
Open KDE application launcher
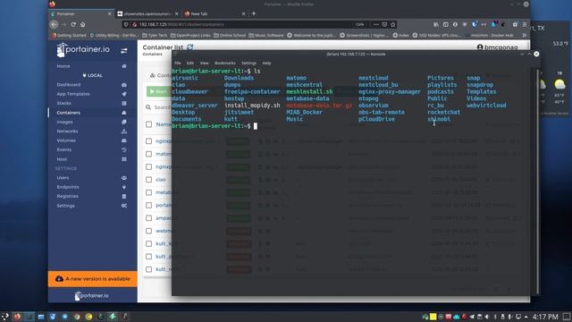click(x=5, y=316)
